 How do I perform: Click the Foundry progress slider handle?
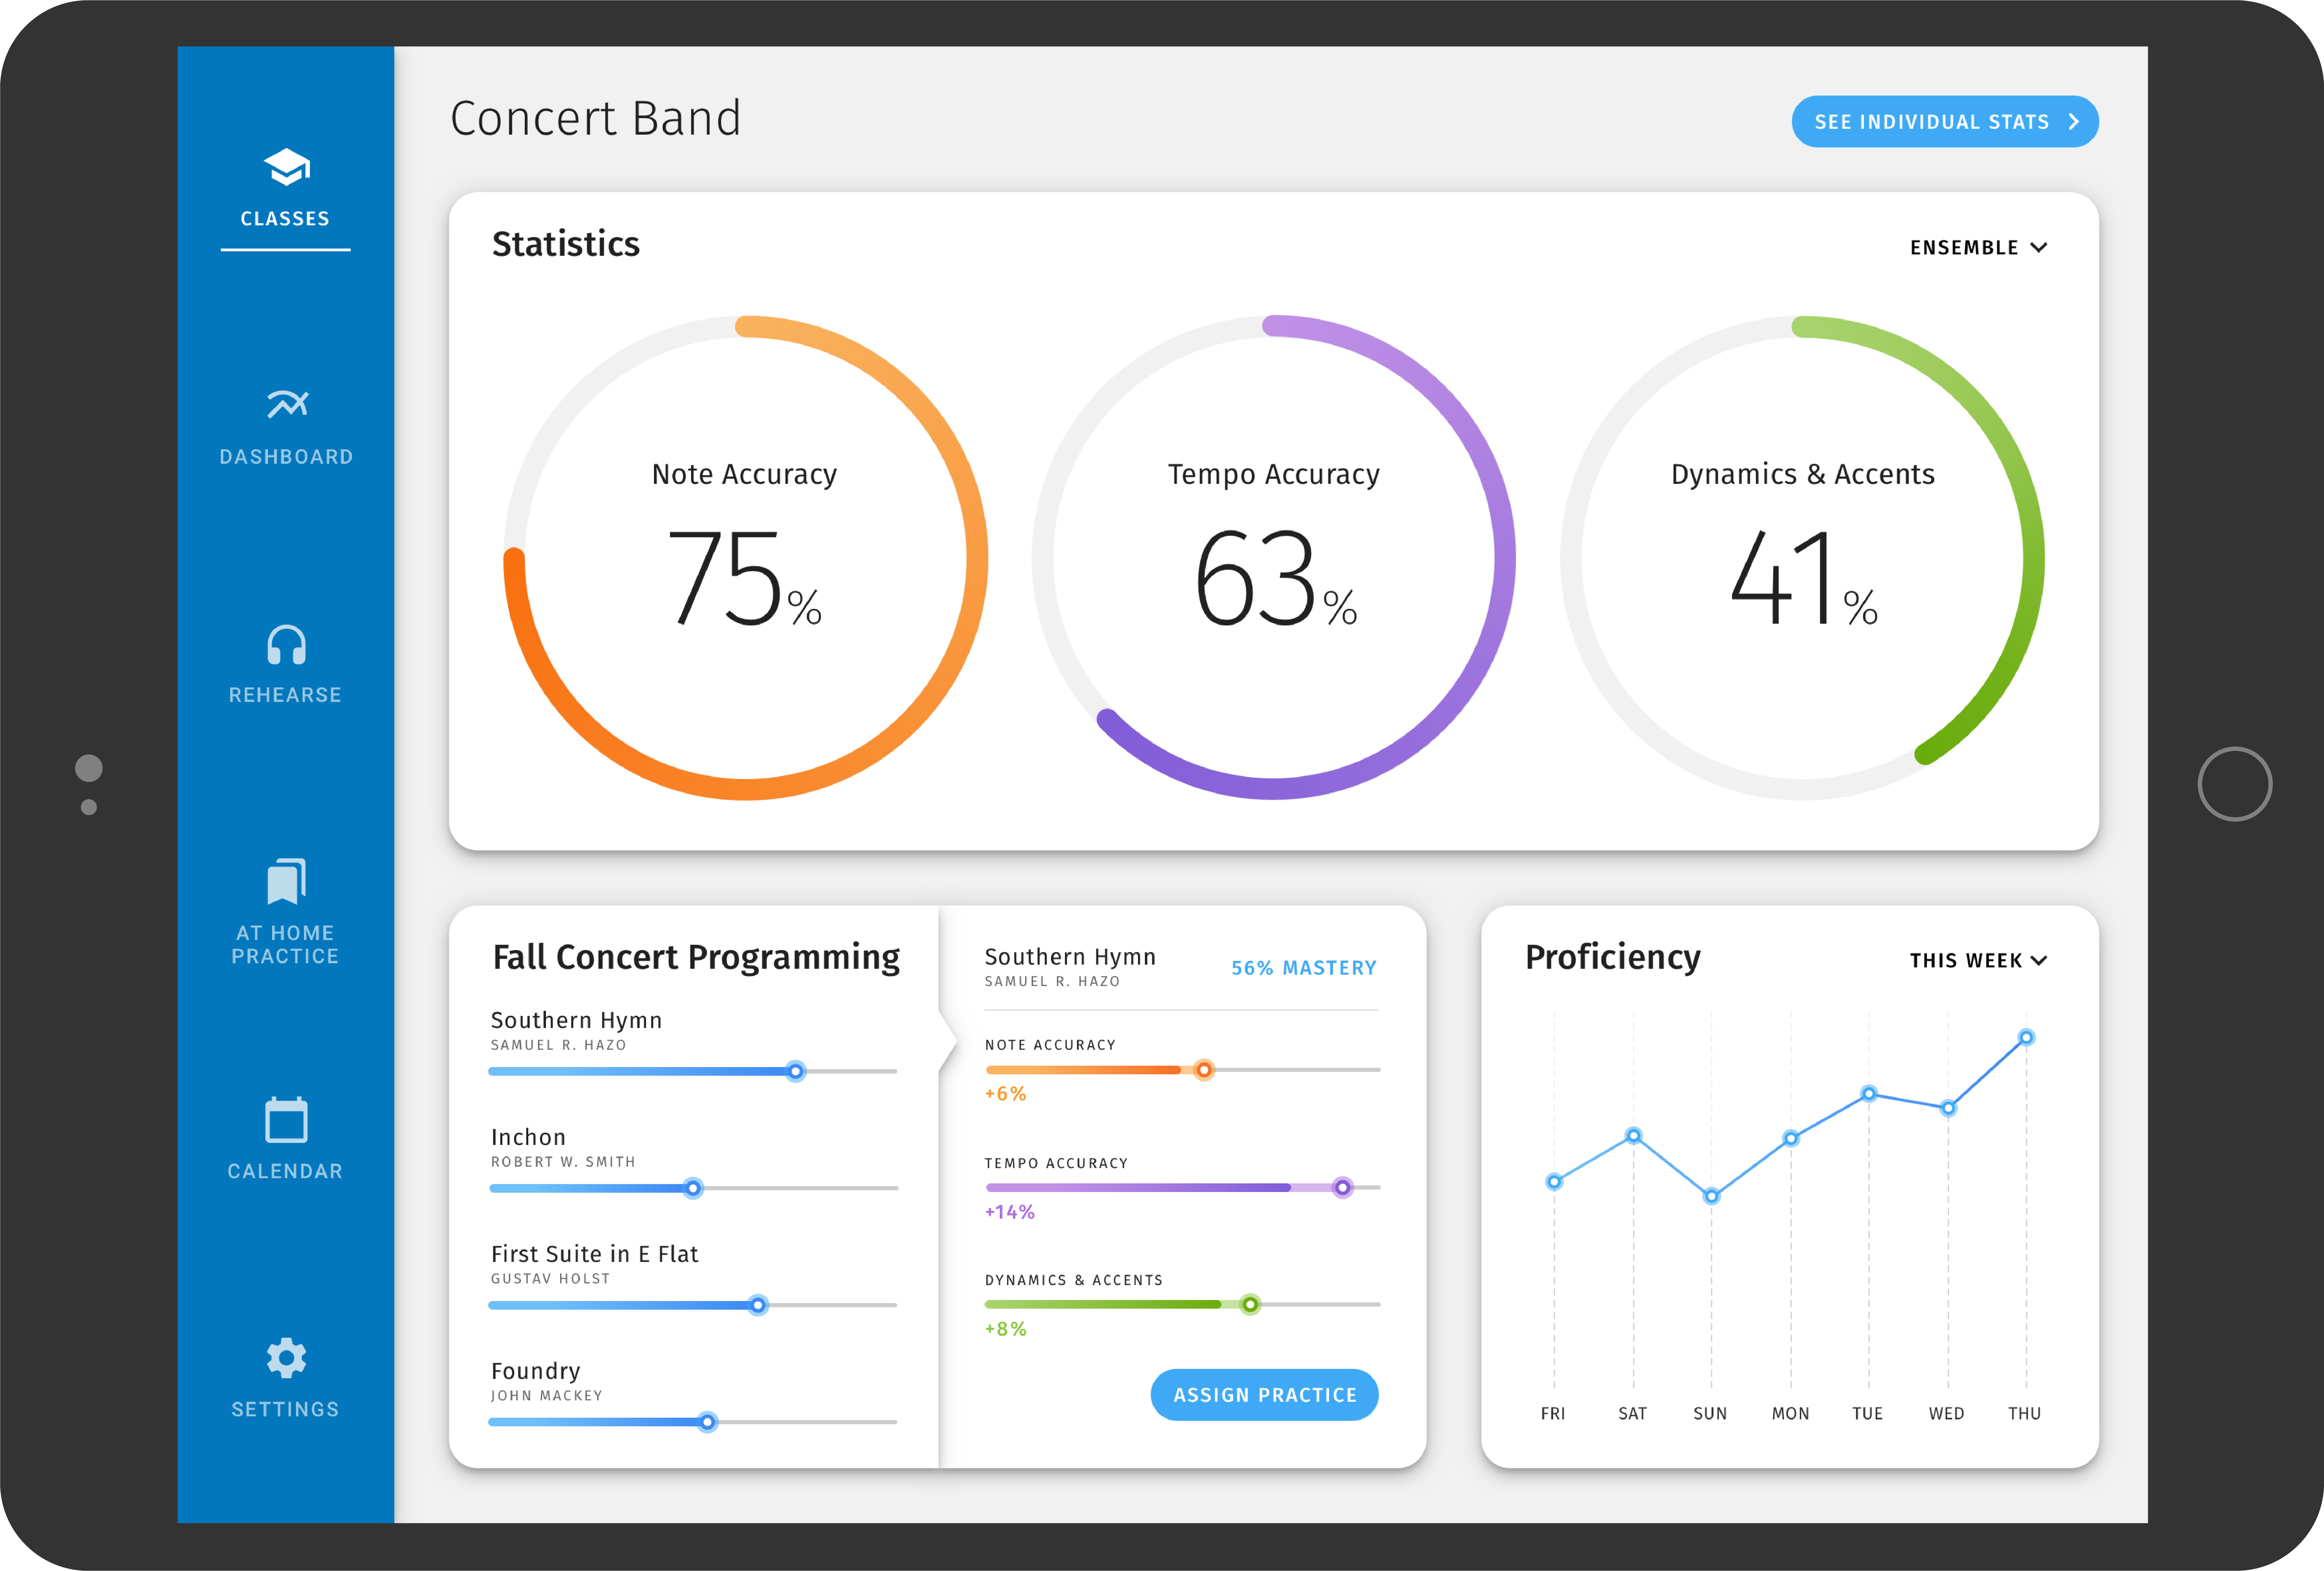[x=707, y=1422]
